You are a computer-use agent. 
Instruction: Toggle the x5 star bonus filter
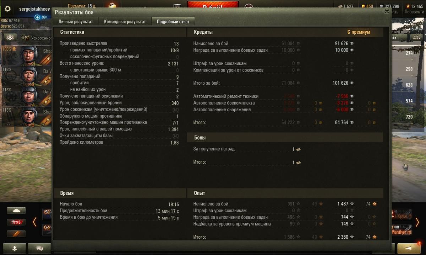coord(16,222)
